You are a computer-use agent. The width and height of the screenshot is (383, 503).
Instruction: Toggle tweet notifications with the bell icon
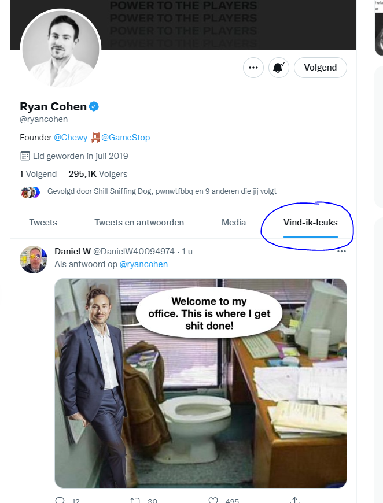coord(278,67)
